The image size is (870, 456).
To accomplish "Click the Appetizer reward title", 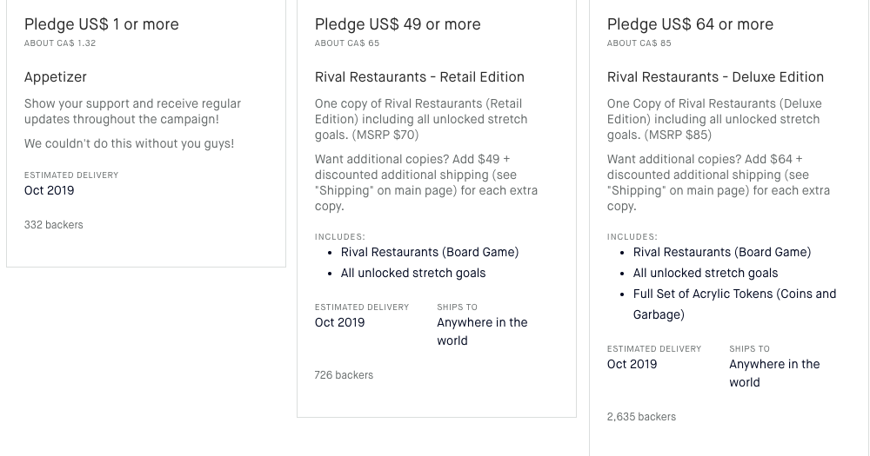I will click(x=56, y=77).
